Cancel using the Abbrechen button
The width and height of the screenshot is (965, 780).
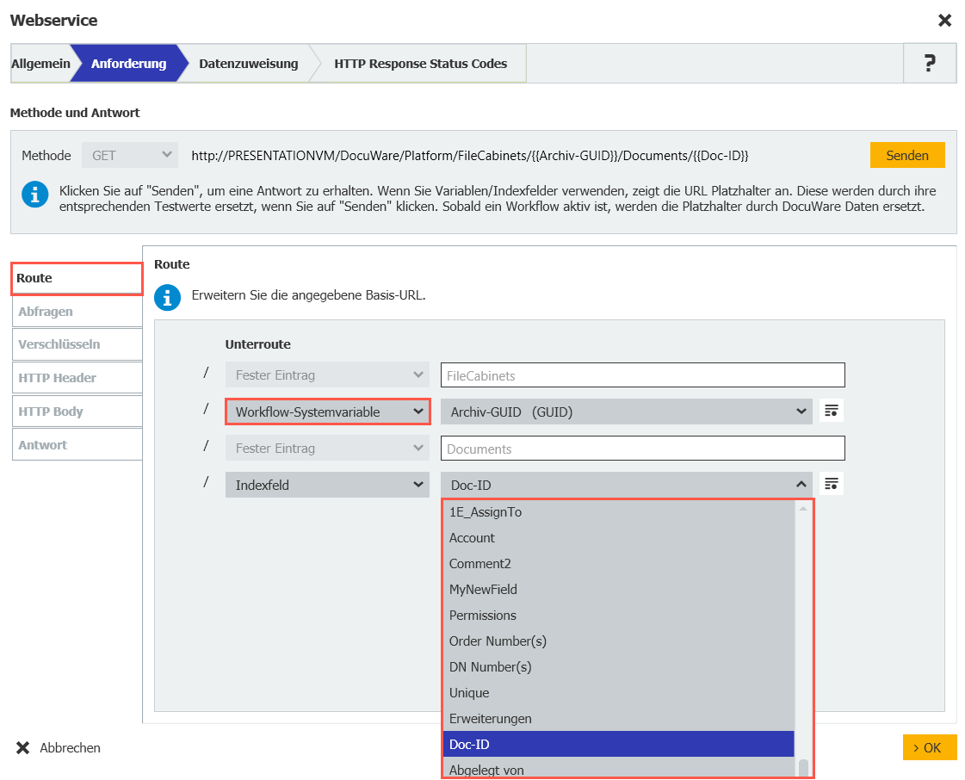(x=59, y=748)
